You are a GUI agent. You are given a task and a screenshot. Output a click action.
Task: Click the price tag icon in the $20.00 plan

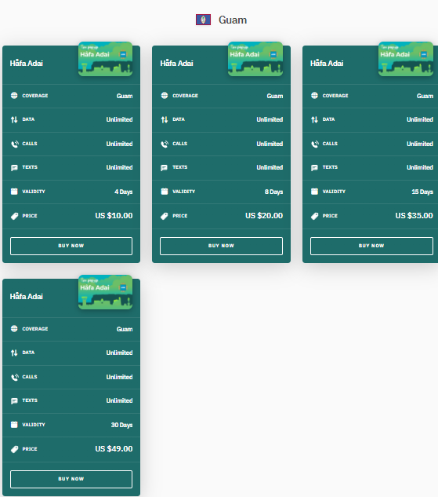pyautogui.click(x=164, y=216)
